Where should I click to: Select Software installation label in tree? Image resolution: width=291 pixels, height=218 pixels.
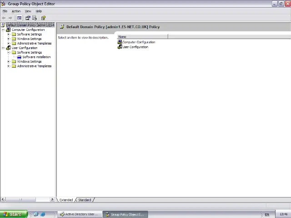(36, 57)
